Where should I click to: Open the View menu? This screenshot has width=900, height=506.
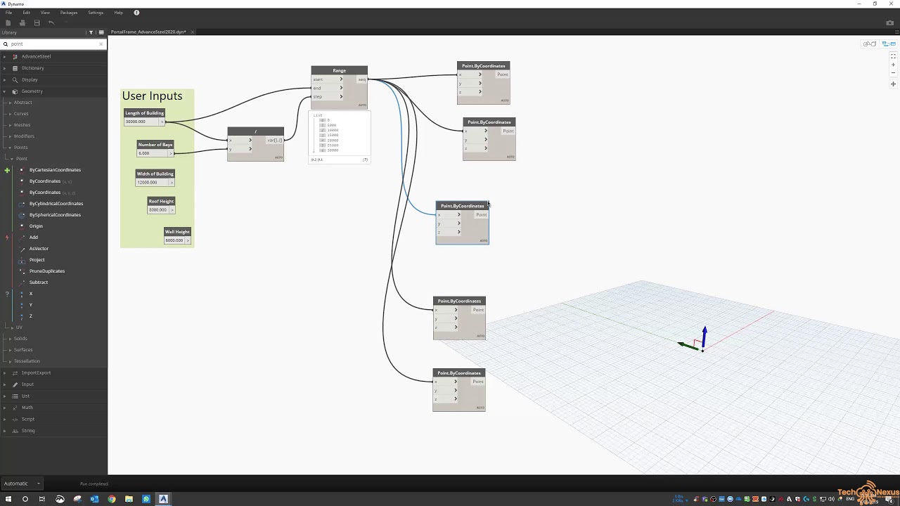pyautogui.click(x=45, y=13)
